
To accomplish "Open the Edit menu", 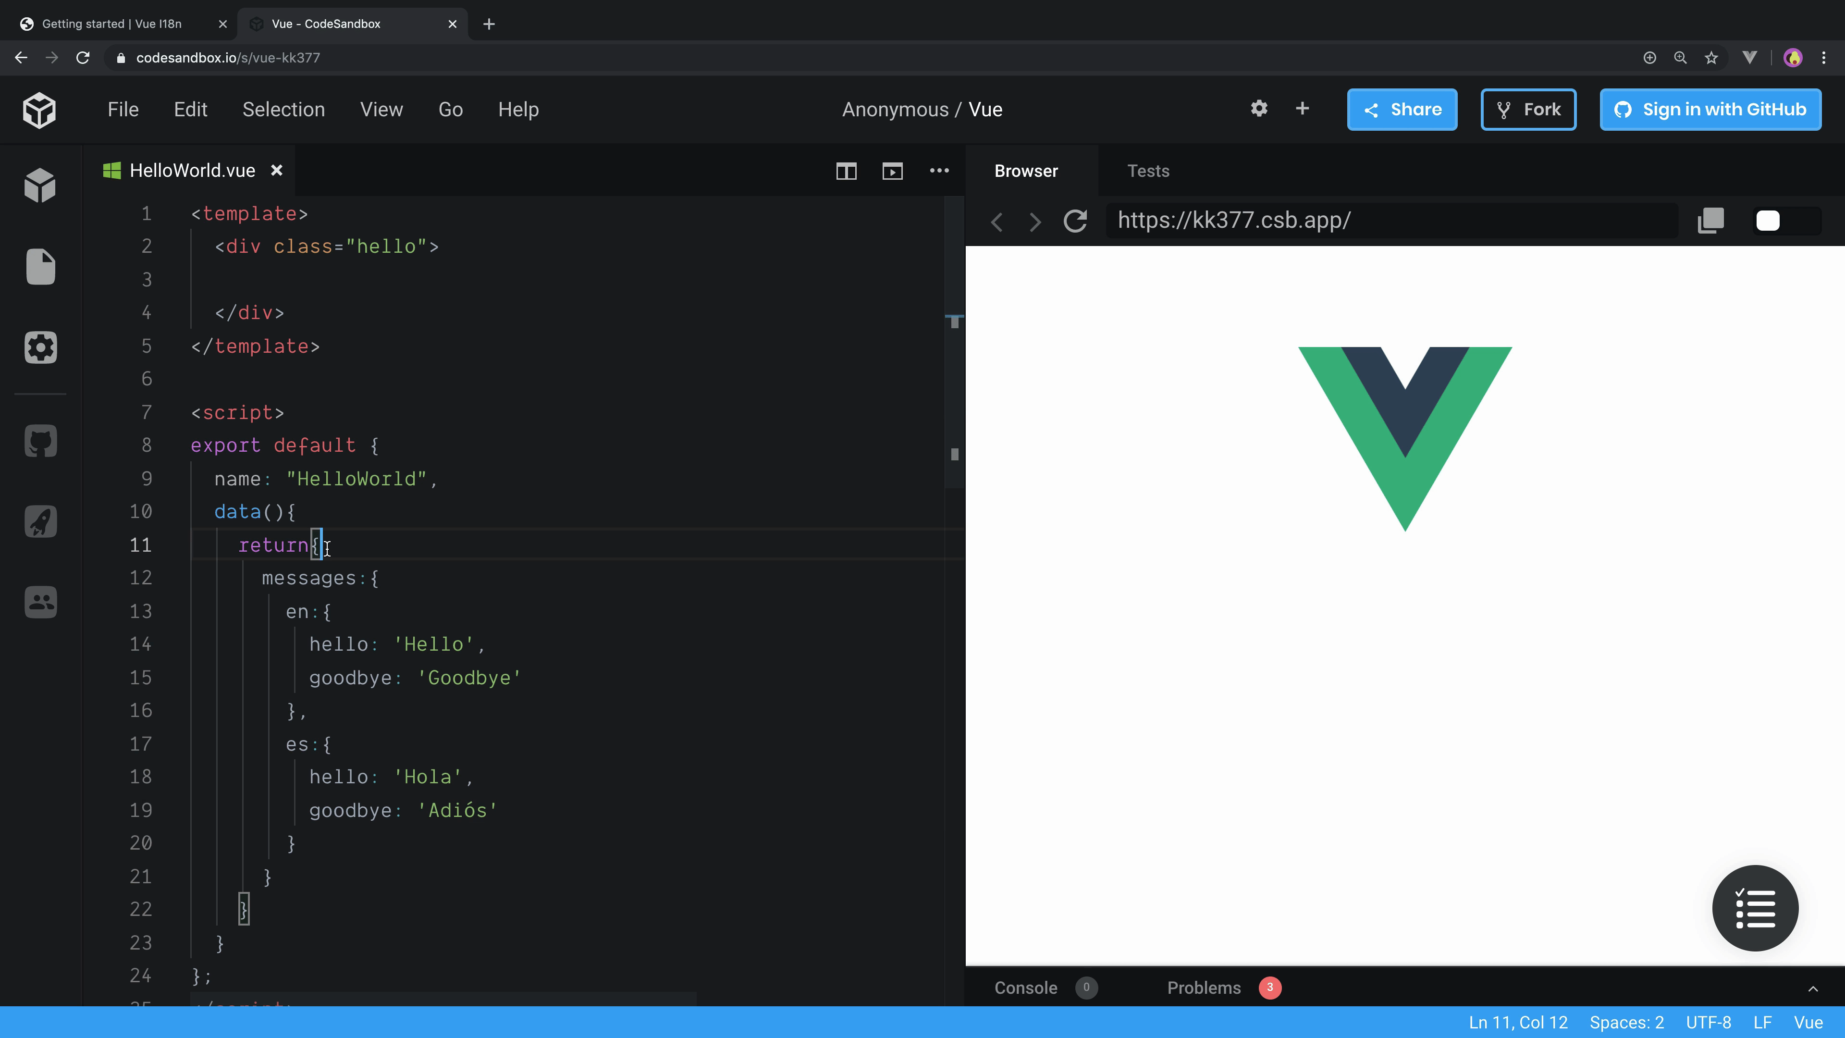I will coord(191,110).
